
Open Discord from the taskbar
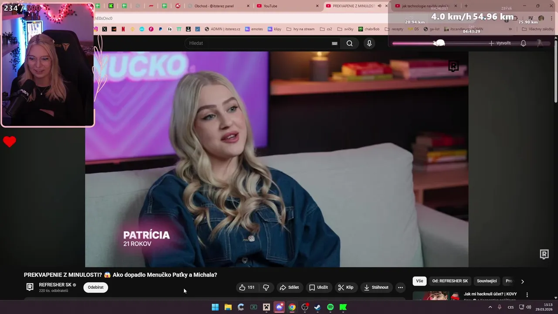pyautogui.click(x=279, y=307)
